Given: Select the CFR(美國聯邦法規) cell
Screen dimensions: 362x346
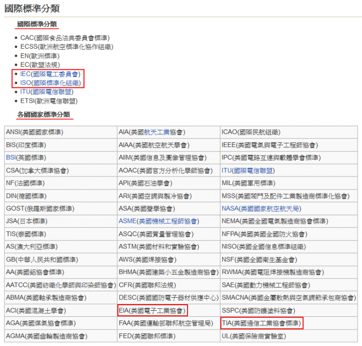Looking at the screenshot, I should 169,285.
